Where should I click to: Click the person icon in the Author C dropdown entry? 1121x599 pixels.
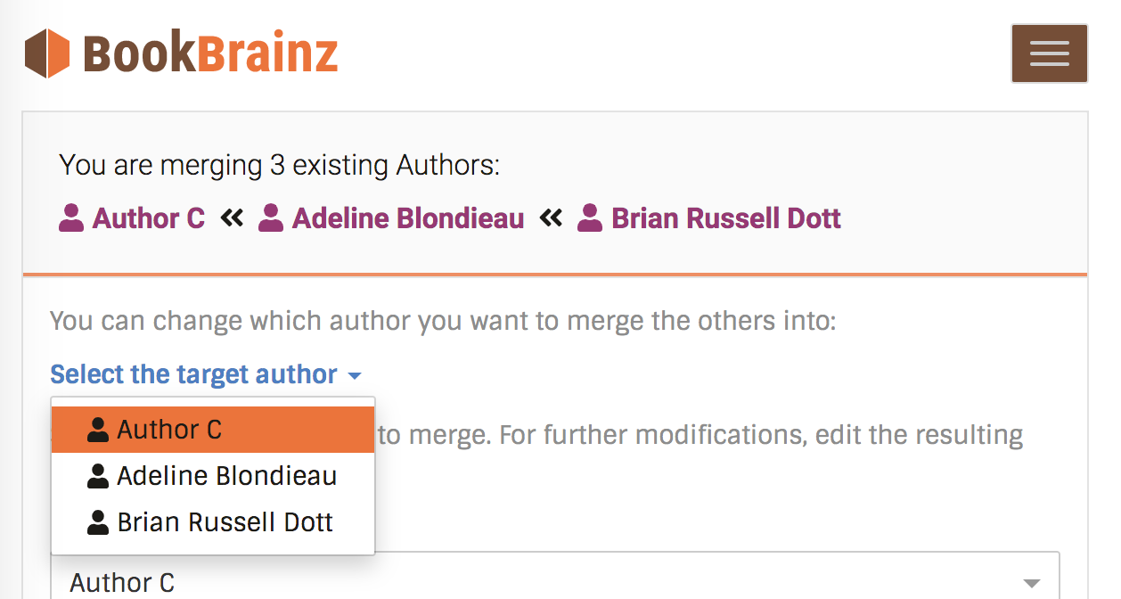(x=98, y=430)
